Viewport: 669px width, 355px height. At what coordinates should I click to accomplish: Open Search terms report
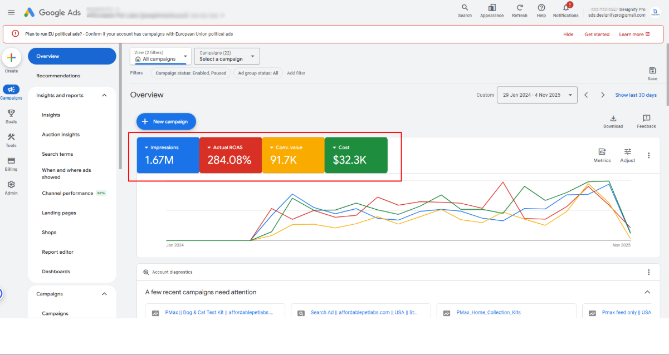coord(57,154)
